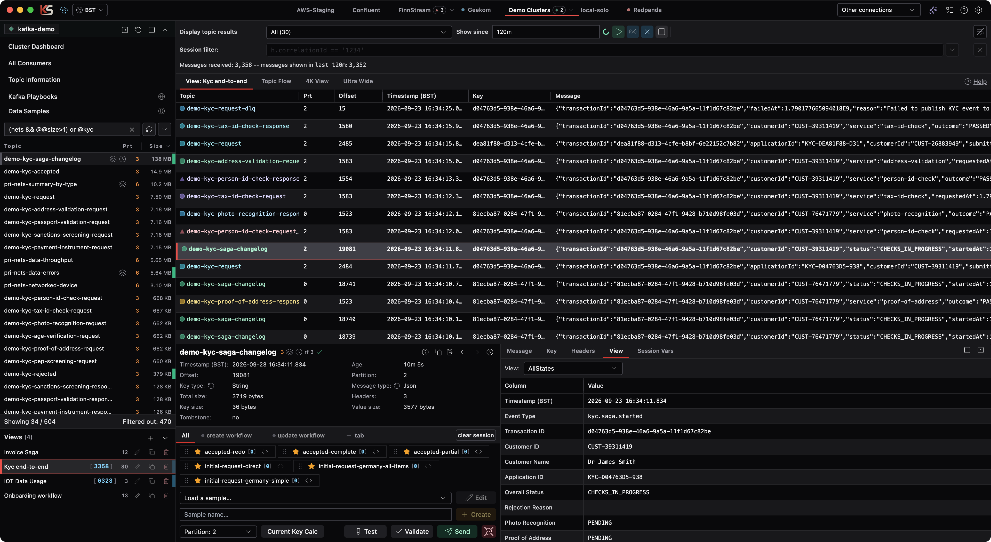Click the reload icon in kafka-demo header
The height and width of the screenshot is (542, 991).
coord(138,30)
